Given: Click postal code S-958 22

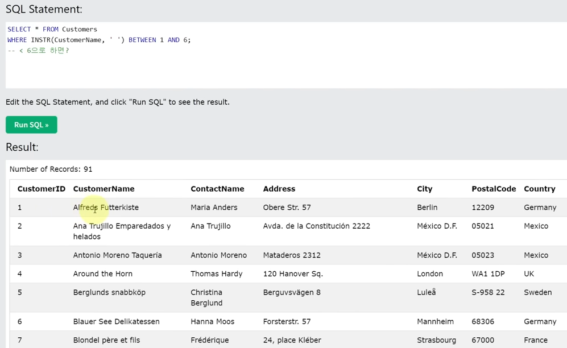Looking at the screenshot, I should [488, 292].
